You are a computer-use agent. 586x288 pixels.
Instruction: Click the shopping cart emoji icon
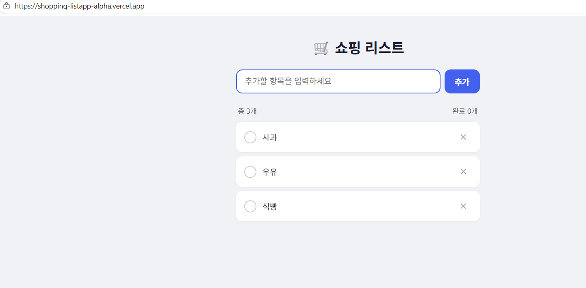point(321,48)
